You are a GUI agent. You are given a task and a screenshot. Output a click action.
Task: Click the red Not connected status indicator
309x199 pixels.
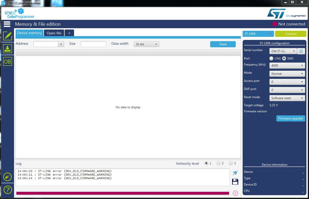pos(275,24)
